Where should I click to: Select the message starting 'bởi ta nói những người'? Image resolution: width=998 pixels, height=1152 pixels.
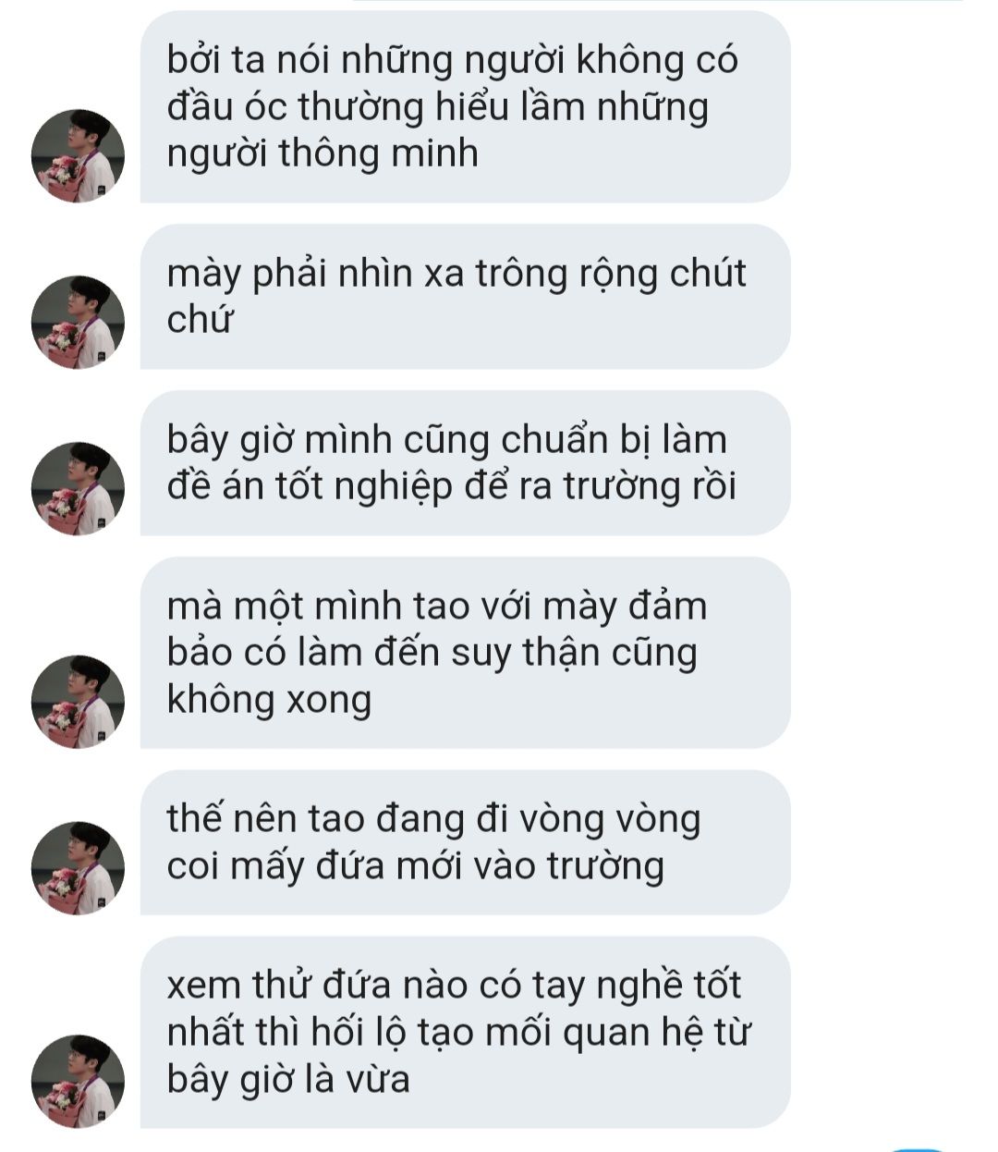(465, 107)
